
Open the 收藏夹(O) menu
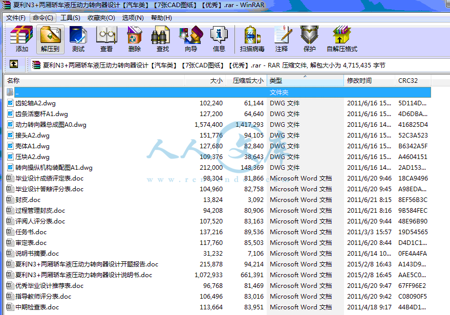(101, 18)
